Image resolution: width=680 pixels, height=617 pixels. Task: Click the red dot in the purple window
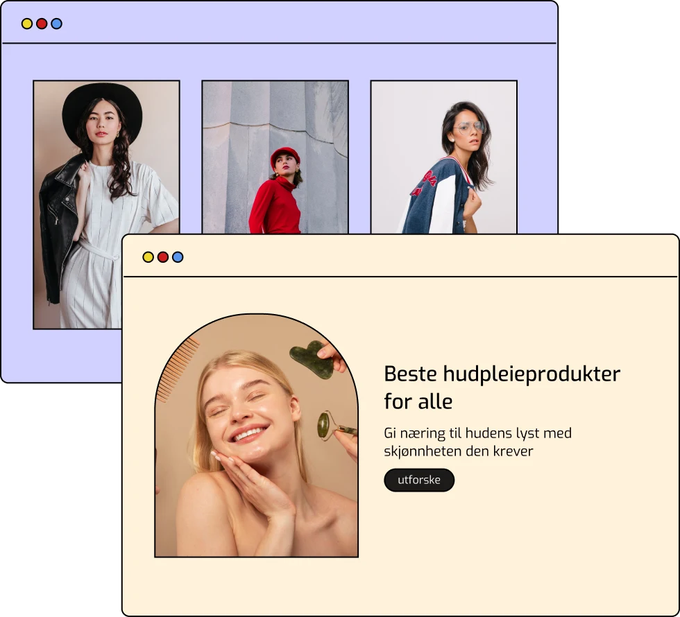click(x=42, y=24)
